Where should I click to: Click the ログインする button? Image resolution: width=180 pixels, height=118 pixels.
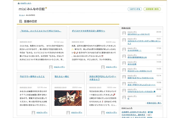point(135,9)
